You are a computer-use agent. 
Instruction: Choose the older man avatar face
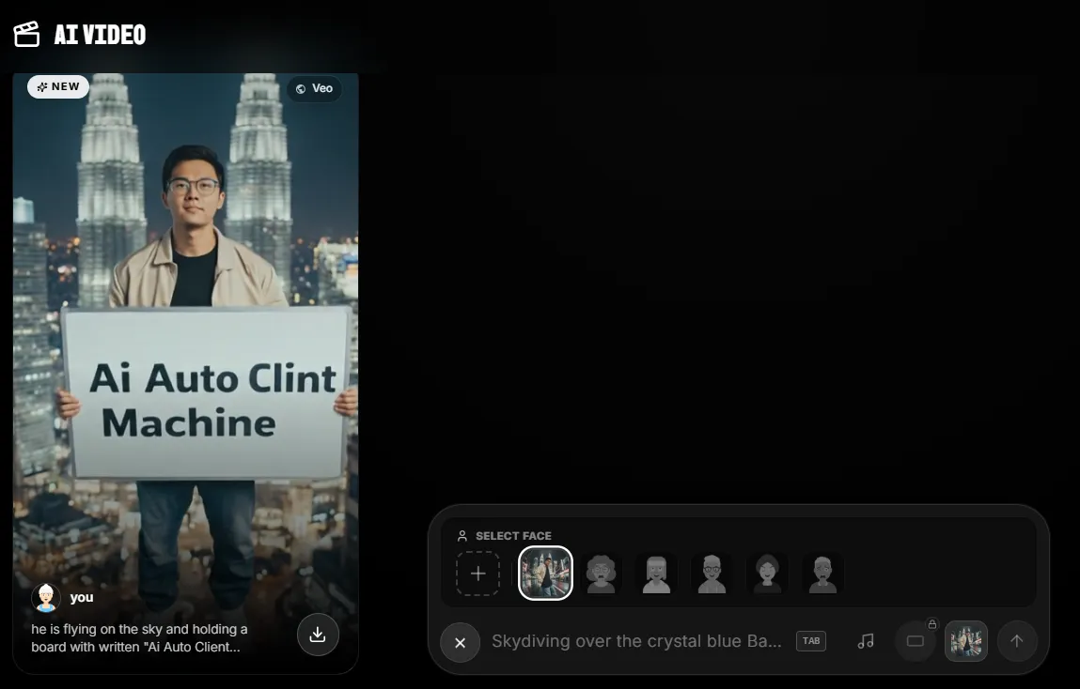[822, 574]
